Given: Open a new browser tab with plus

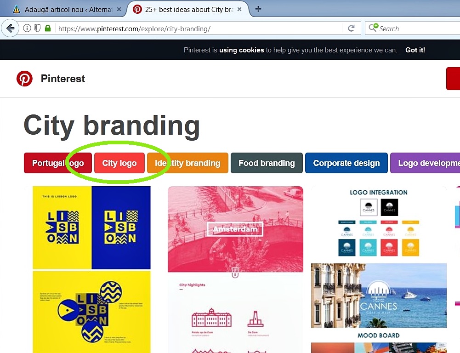Looking at the screenshot, I should [x=258, y=9].
